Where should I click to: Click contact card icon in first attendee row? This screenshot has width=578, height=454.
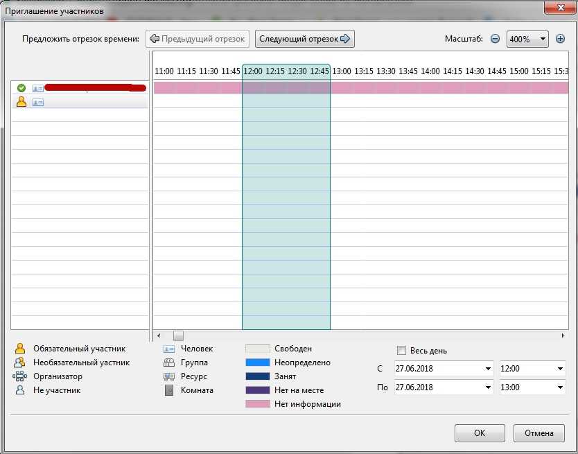tap(37, 88)
